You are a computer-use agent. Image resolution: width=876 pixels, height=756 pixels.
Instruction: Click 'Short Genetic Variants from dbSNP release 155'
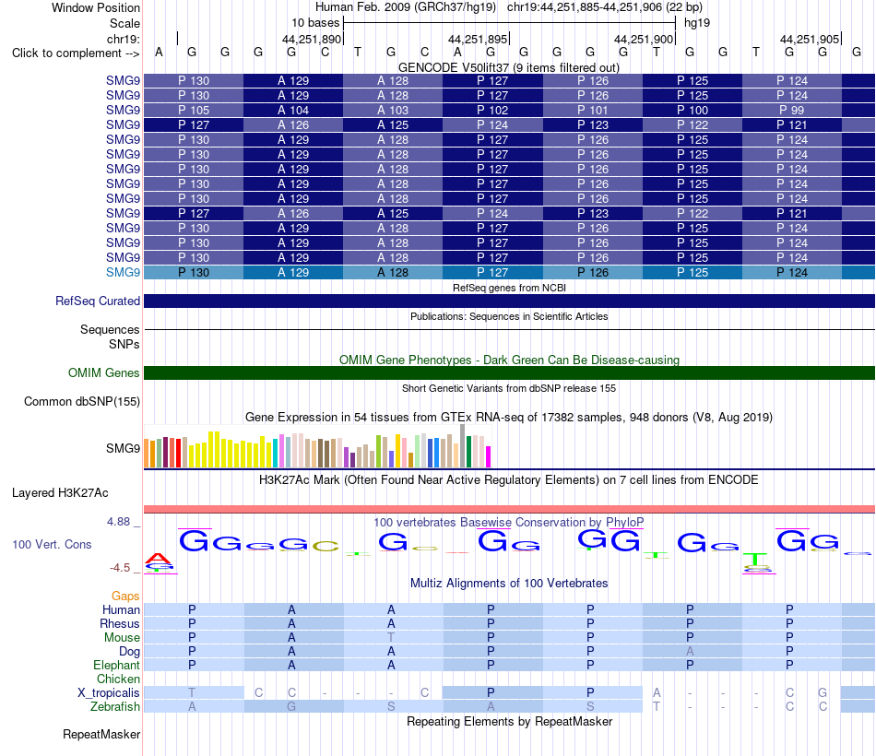pos(509,388)
